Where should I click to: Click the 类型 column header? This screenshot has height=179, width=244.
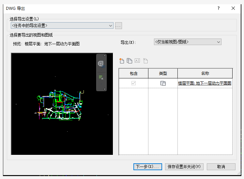(163, 73)
